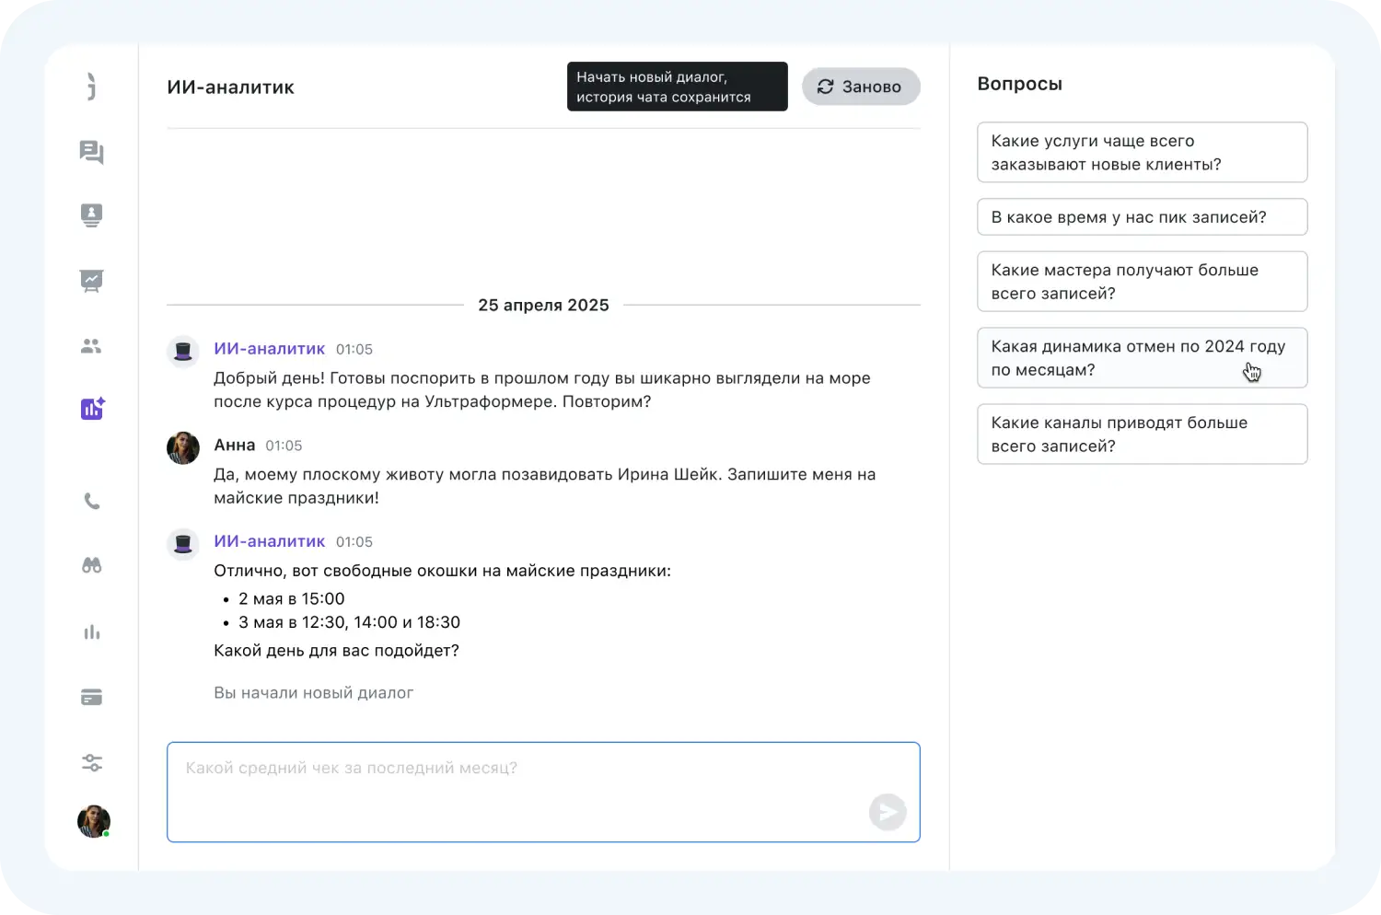Open the presentation chart icon in sidebar
The width and height of the screenshot is (1381, 915).
click(x=91, y=280)
